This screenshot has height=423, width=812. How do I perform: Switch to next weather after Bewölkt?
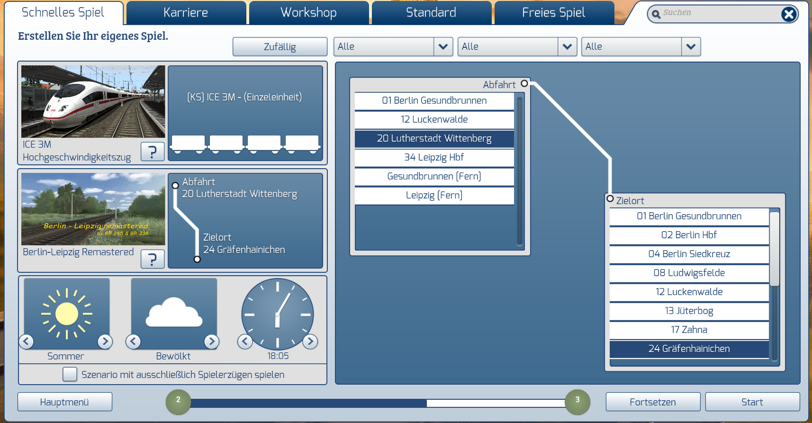(x=211, y=341)
